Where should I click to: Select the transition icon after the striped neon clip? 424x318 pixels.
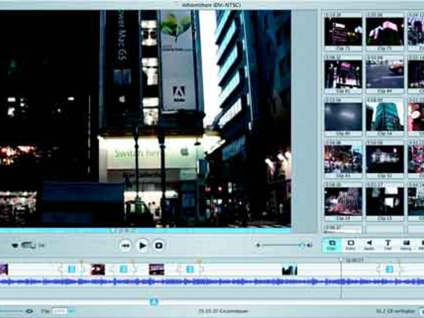click(190, 269)
